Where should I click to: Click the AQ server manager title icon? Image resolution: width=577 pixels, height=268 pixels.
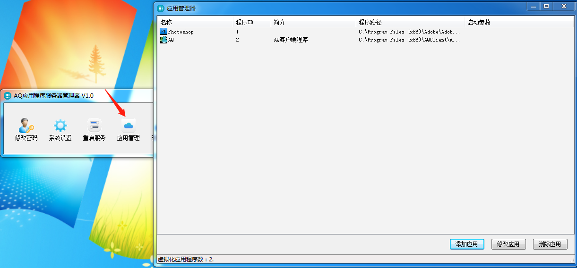[x=8, y=96]
